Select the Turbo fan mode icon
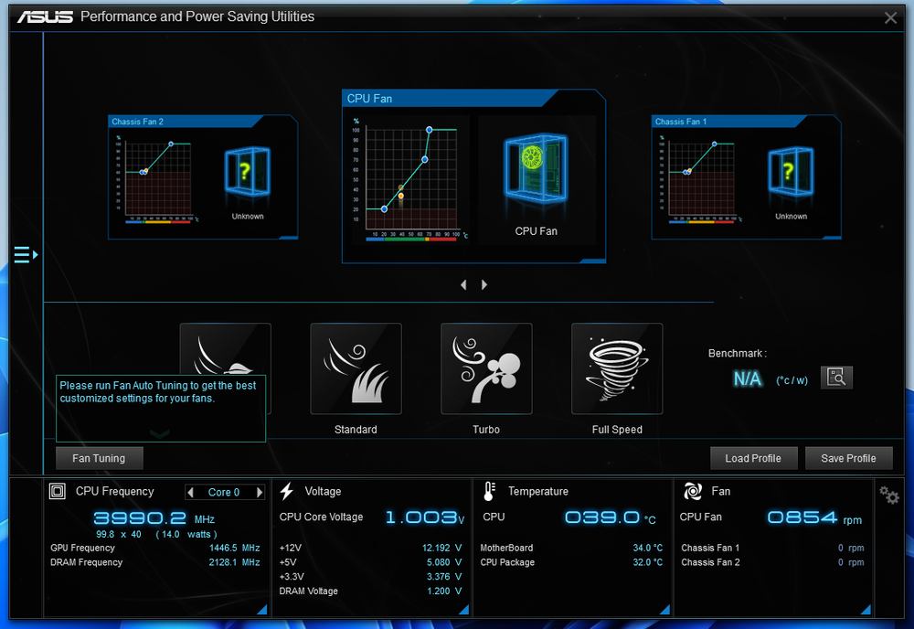This screenshot has height=629, width=914. coord(486,369)
